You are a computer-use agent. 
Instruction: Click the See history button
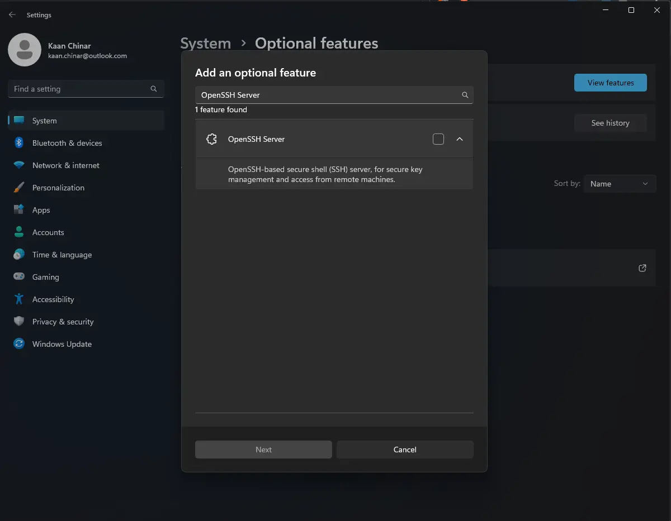tap(611, 123)
